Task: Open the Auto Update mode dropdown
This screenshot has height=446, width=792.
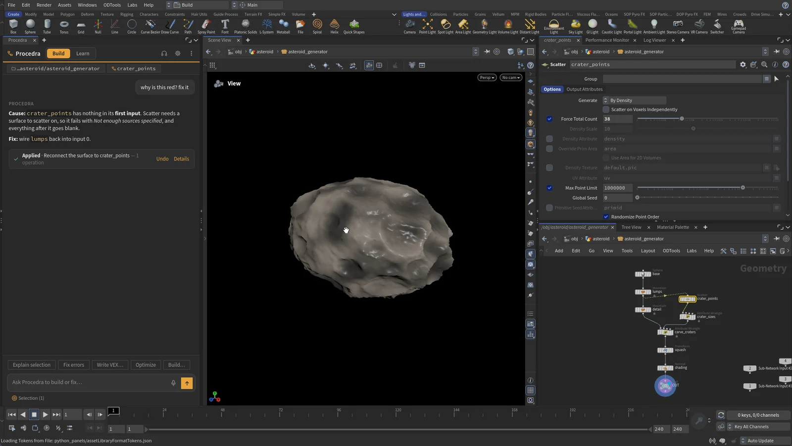Action: [x=764, y=441]
